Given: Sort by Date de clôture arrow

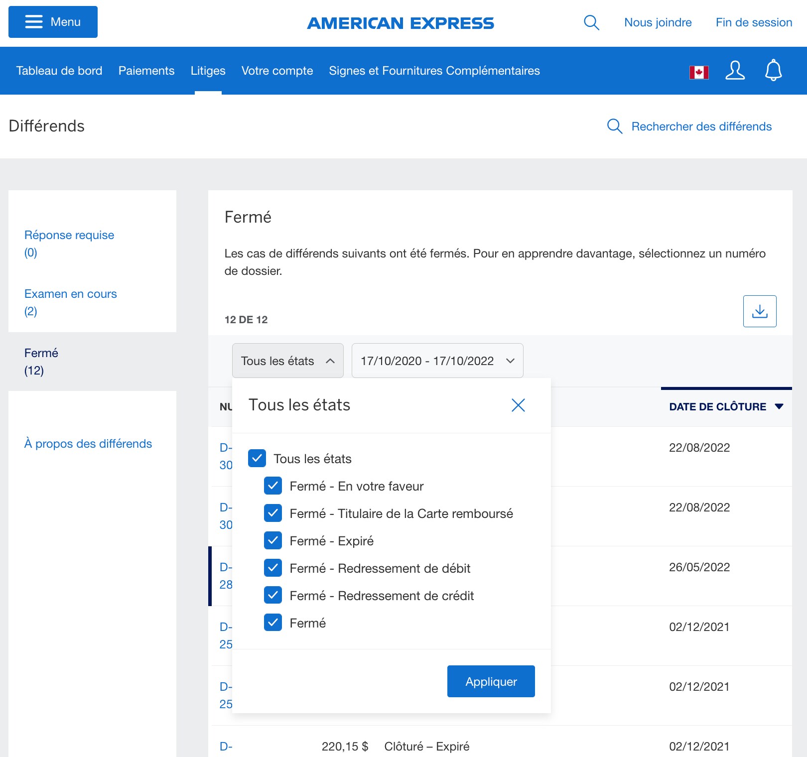Looking at the screenshot, I should (780, 406).
